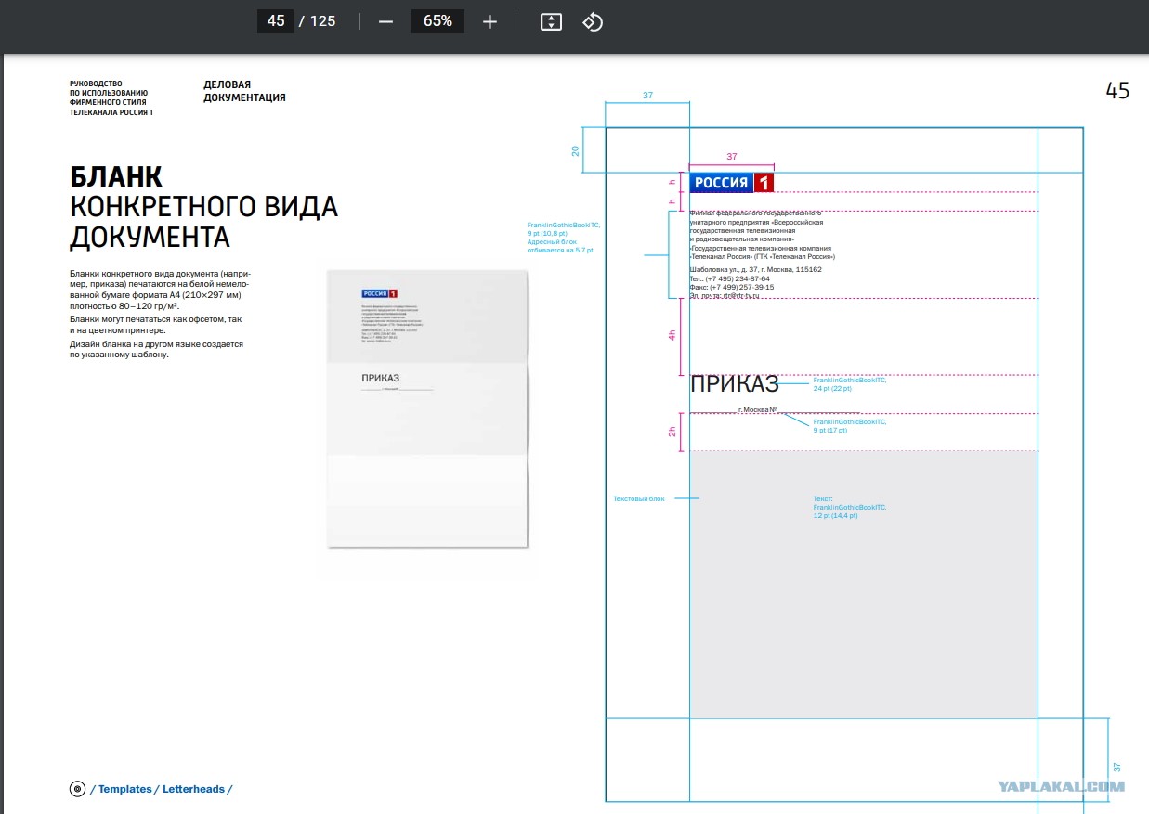Click the letterhead preview thumbnail image
Viewport: 1149px width, 814px height.
pos(427,408)
